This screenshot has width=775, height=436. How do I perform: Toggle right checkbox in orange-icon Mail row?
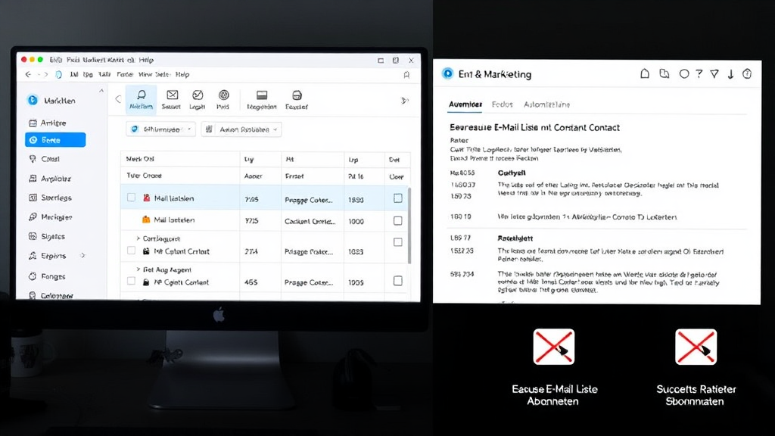[398, 220]
